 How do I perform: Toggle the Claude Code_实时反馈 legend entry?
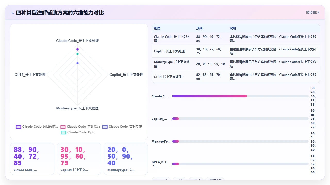(x=122, y=127)
